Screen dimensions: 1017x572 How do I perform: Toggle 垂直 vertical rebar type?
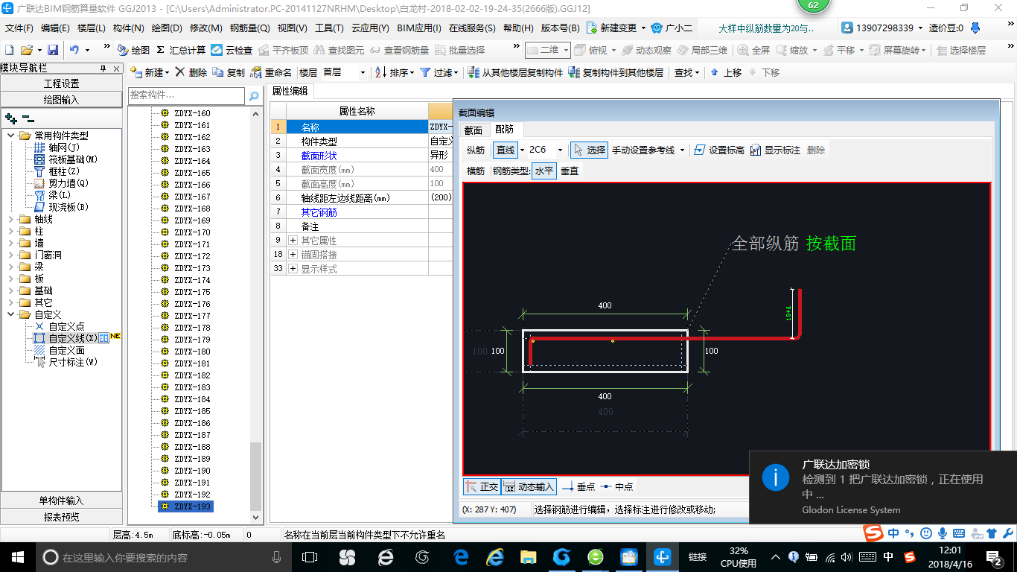point(570,171)
